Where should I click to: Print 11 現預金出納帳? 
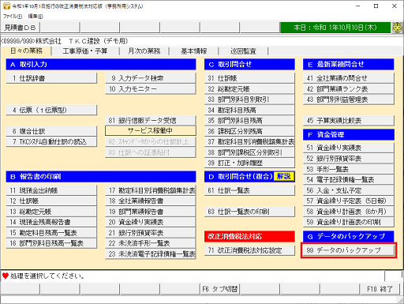pyautogui.click(x=51, y=190)
